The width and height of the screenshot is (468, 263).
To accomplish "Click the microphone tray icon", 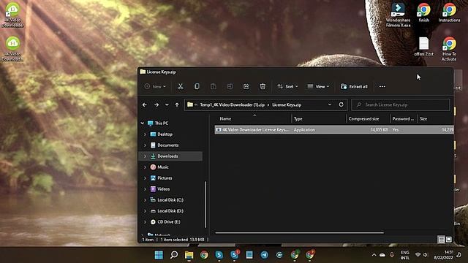I will (x=392, y=255).
